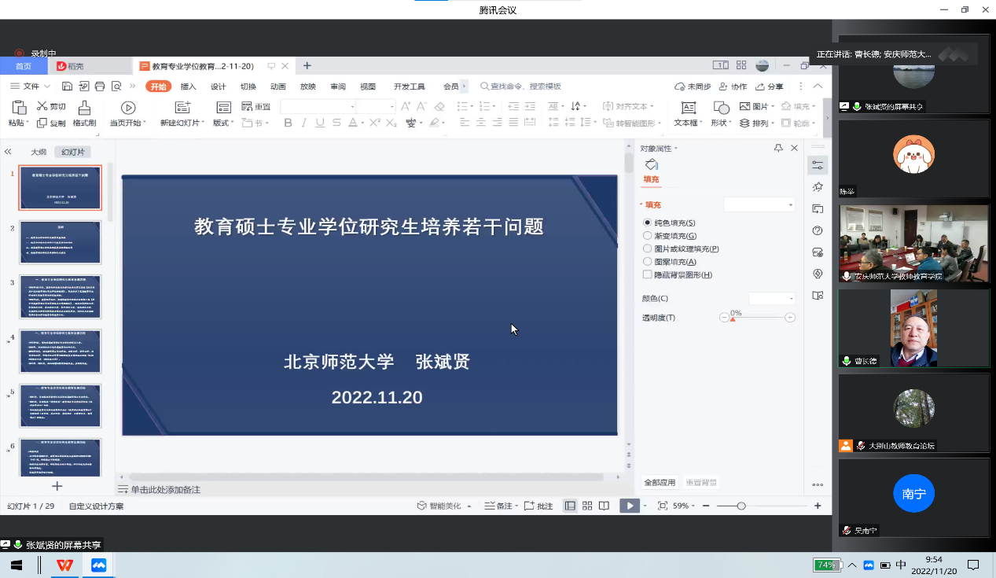Image resolution: width=996 pixels, height=578 pixels.
Task: Select Gradient Fill (渐变填充) radio button
Action: point(648,236)
